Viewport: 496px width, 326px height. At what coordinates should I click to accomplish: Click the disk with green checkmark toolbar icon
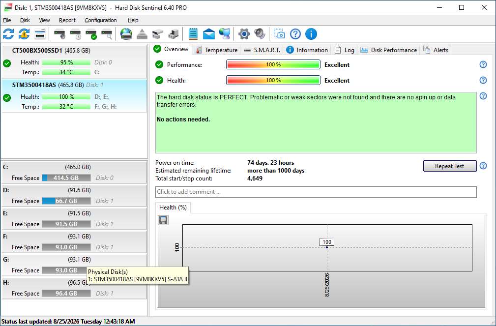click(91, 34)
